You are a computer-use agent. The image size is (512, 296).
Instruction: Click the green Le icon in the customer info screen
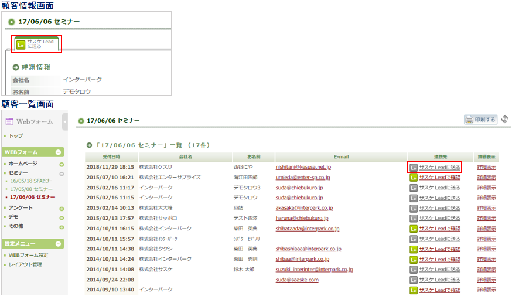pos(21,45)
